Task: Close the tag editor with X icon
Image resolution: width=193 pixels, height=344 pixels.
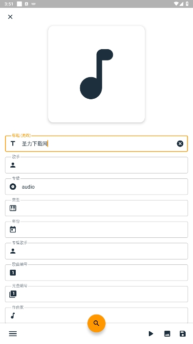Action: (10, 17)
